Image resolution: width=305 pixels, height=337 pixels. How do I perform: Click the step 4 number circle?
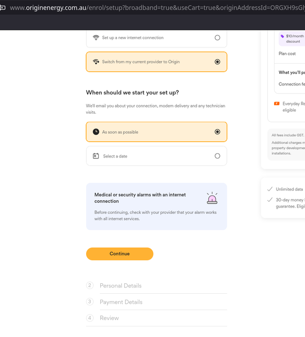tap(90, 318)
